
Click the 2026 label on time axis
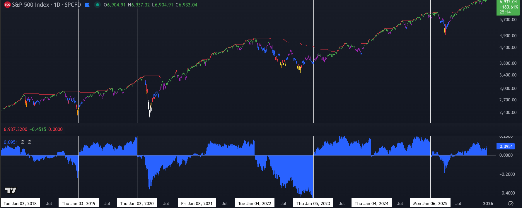[488, 204]
